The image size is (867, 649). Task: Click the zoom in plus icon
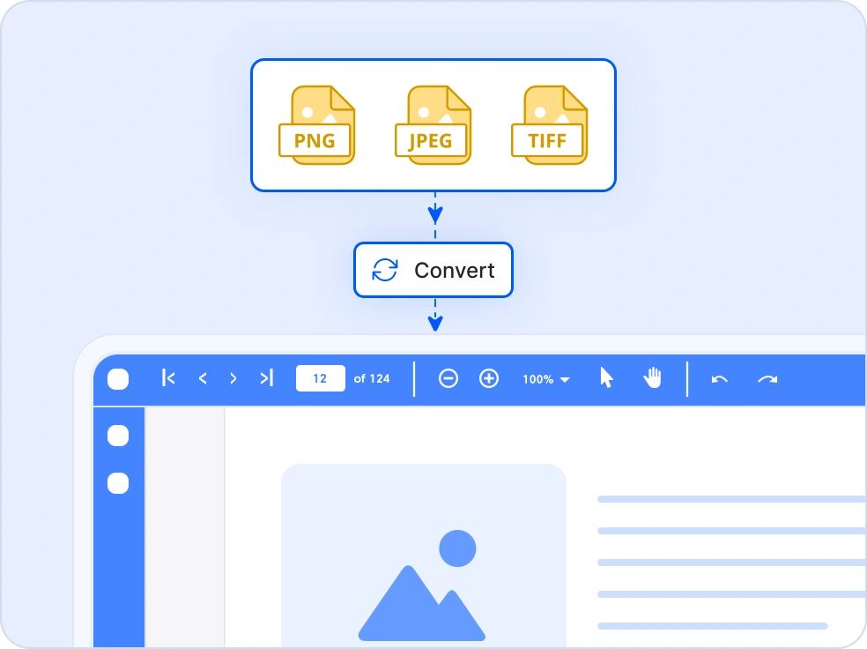point(489,378)
